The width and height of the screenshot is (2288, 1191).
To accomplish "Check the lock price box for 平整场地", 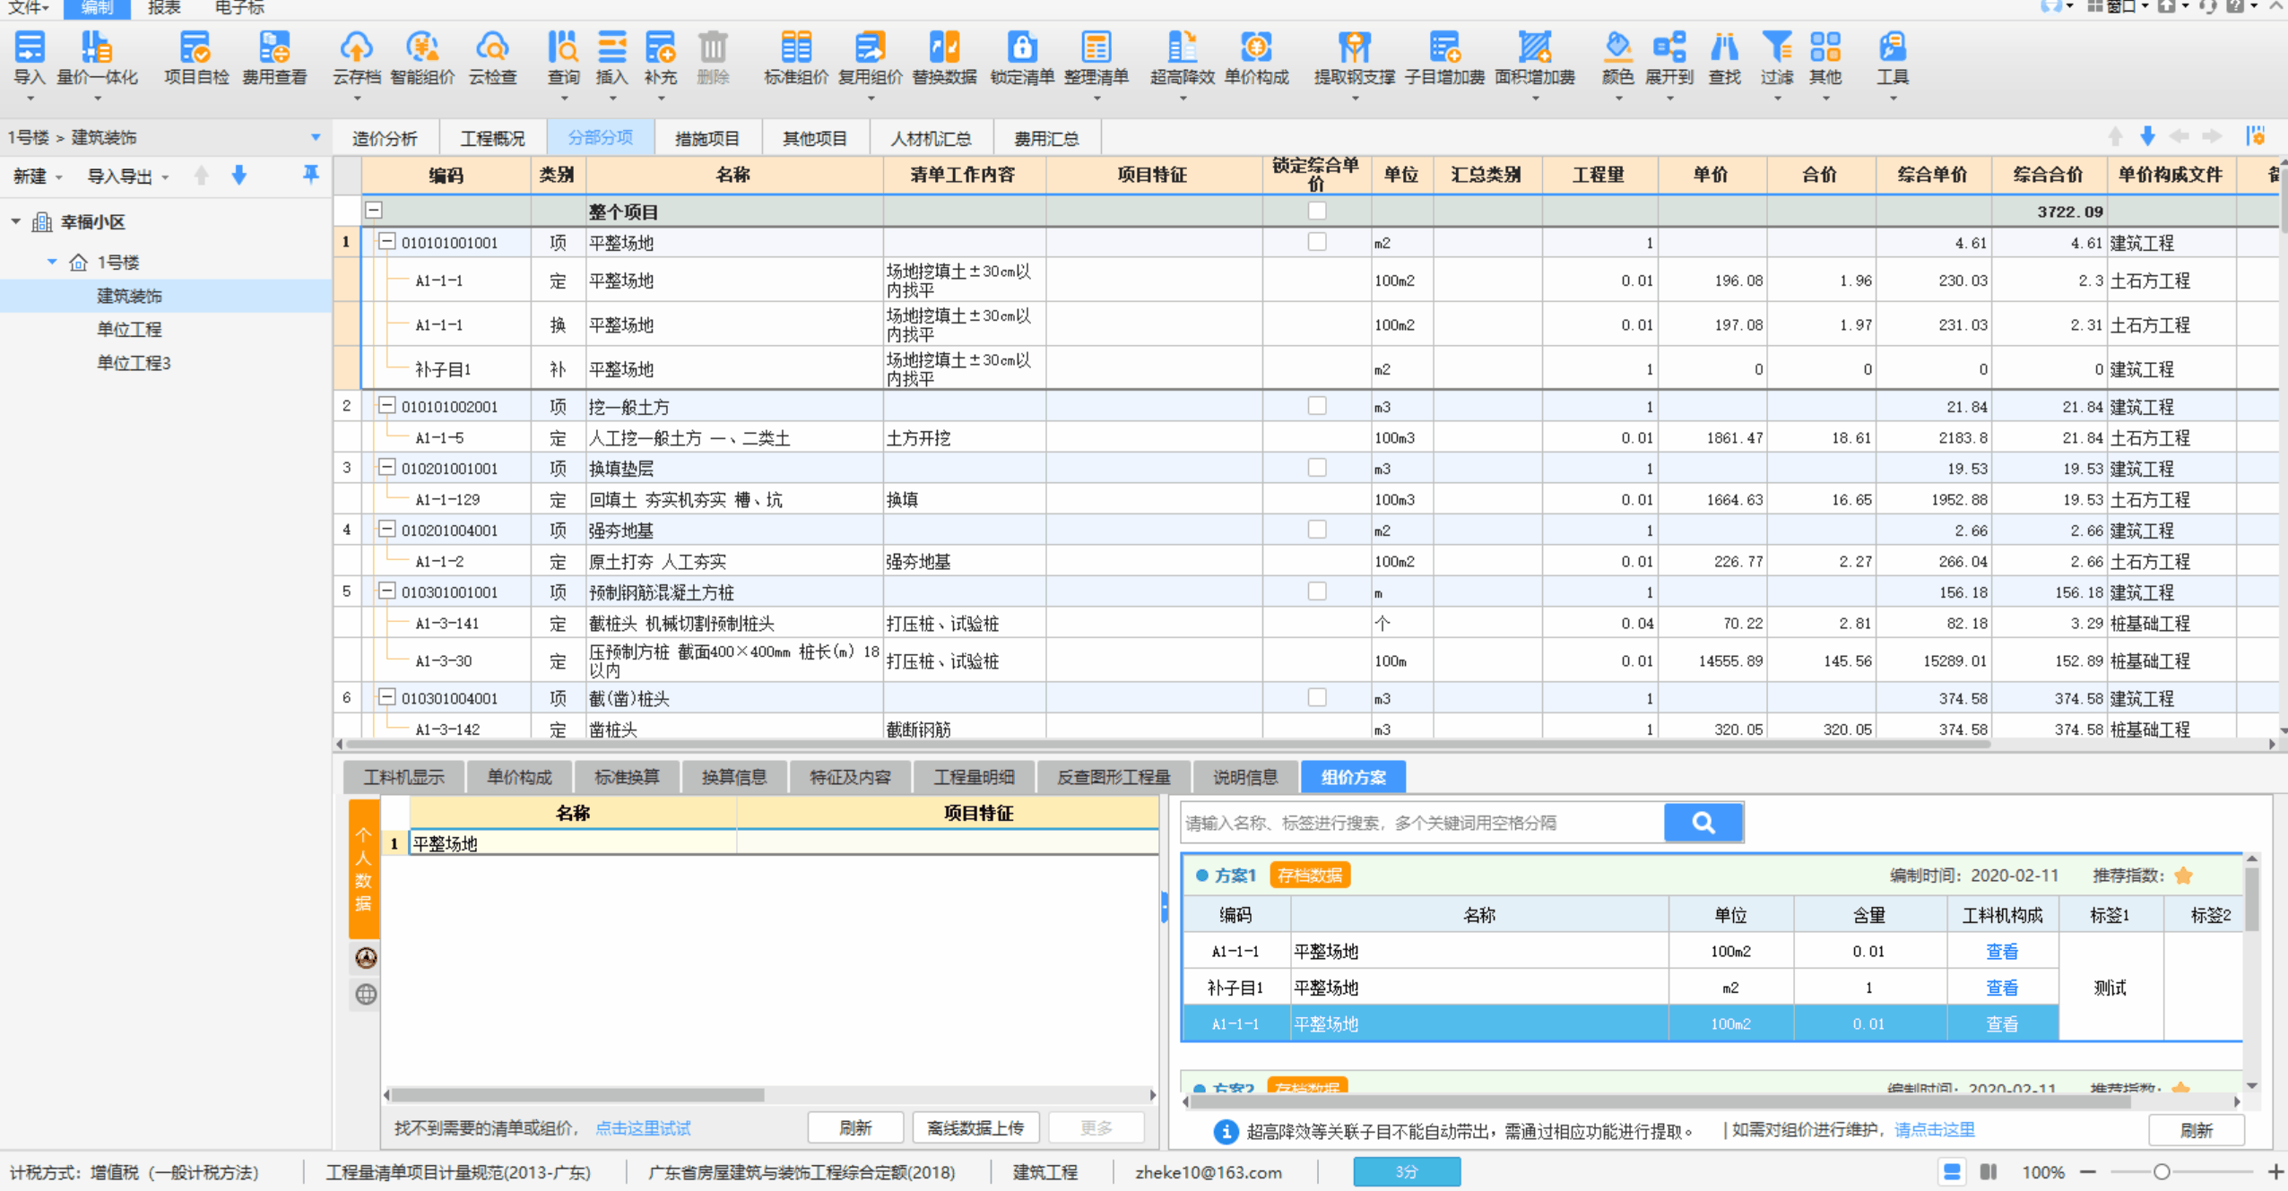I will [x=1316, y=242].
